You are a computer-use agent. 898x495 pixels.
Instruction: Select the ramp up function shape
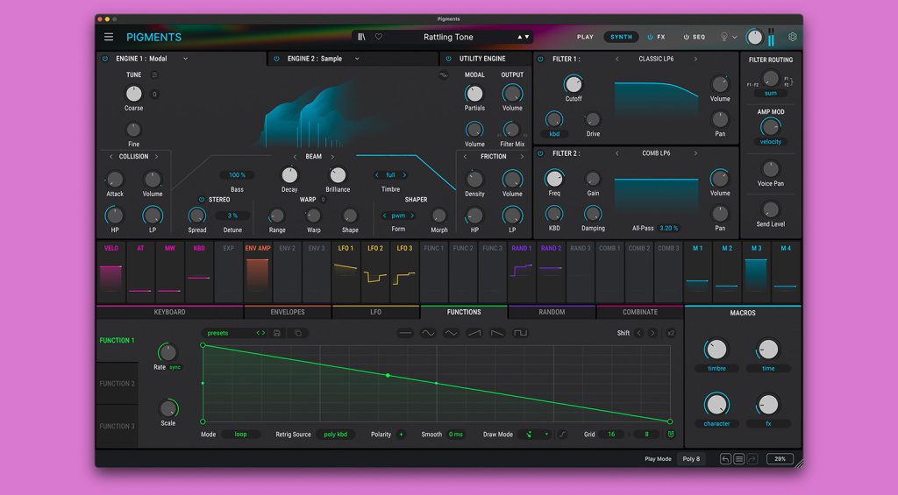pos(474,333)
